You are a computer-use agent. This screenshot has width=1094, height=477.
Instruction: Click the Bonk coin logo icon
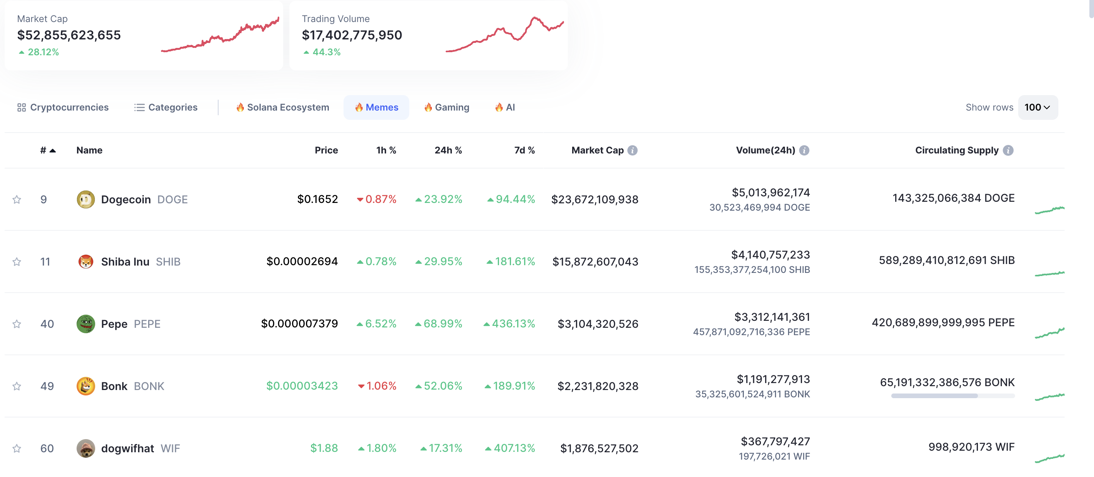(85, 386)
